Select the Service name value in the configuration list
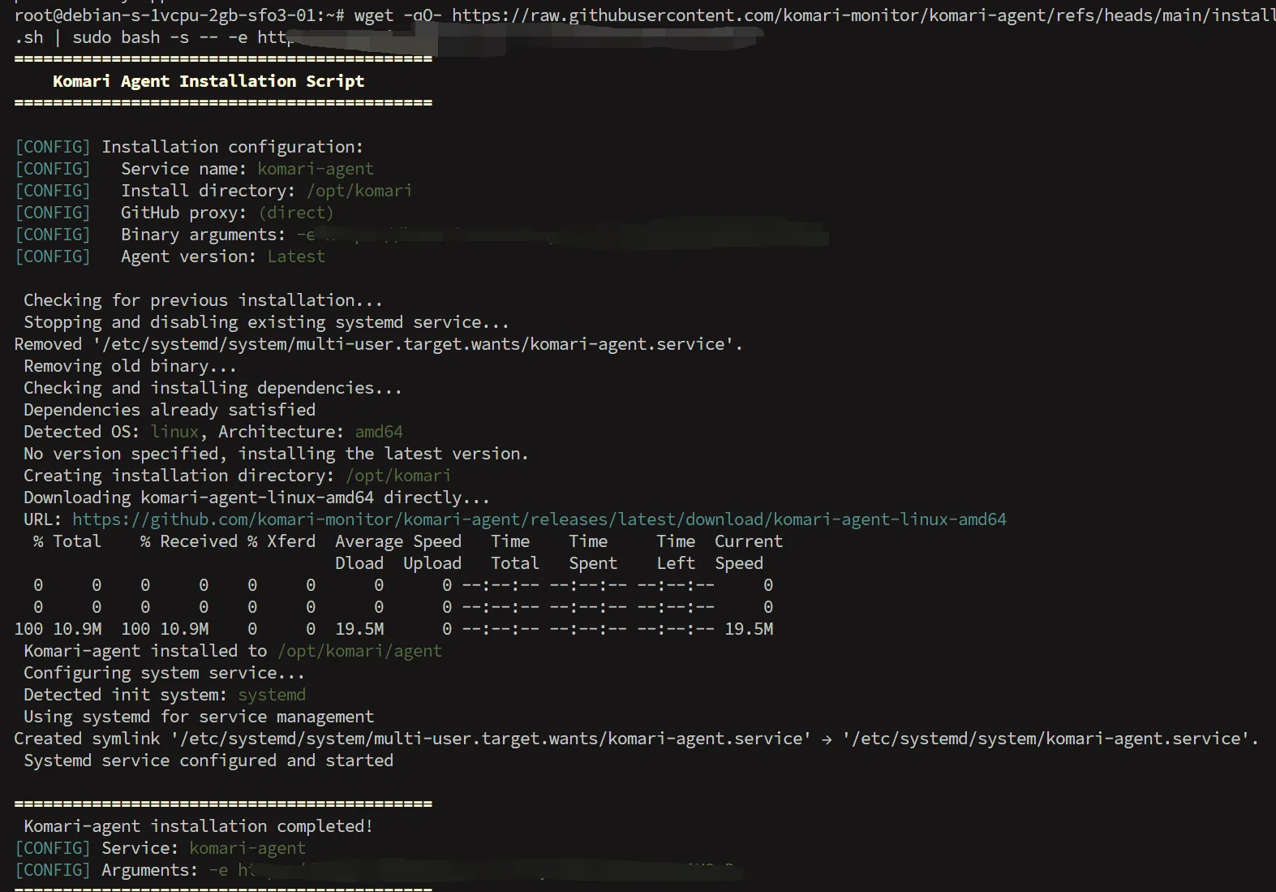Screen dimensions: 1276x892 316,169
